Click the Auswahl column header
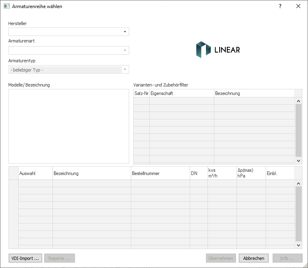 point(36,173)
